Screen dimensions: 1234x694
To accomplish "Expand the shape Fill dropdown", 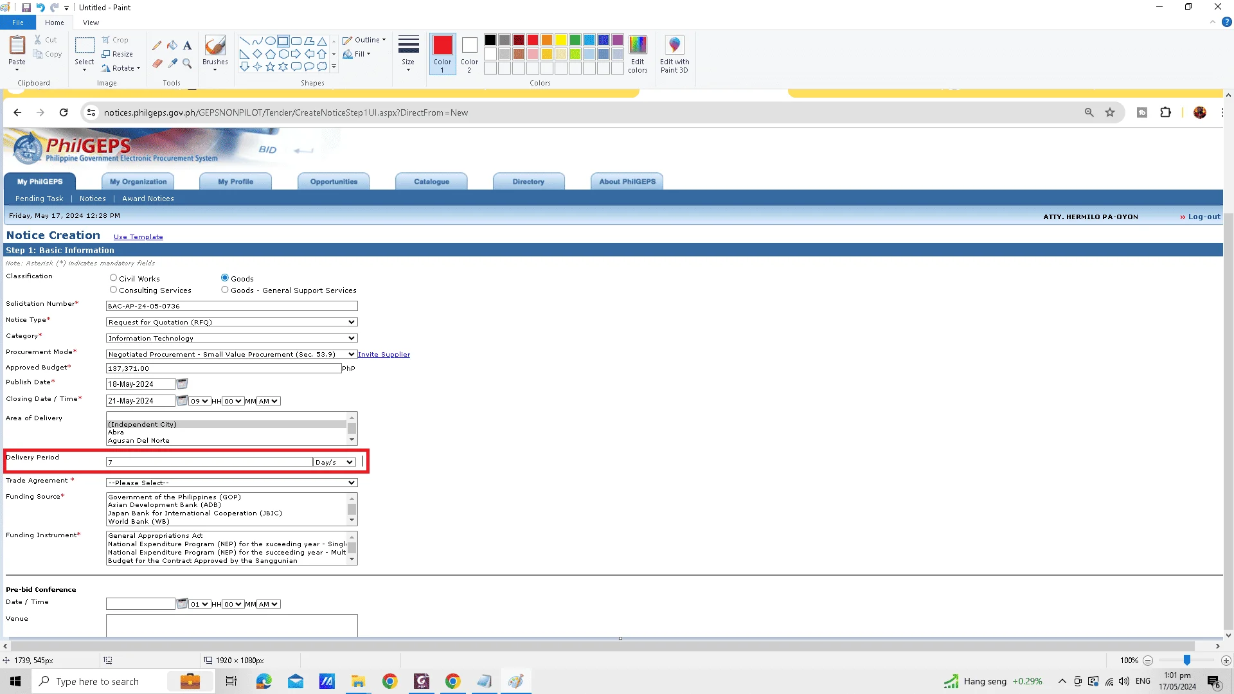I will click(x=357, y=54).
